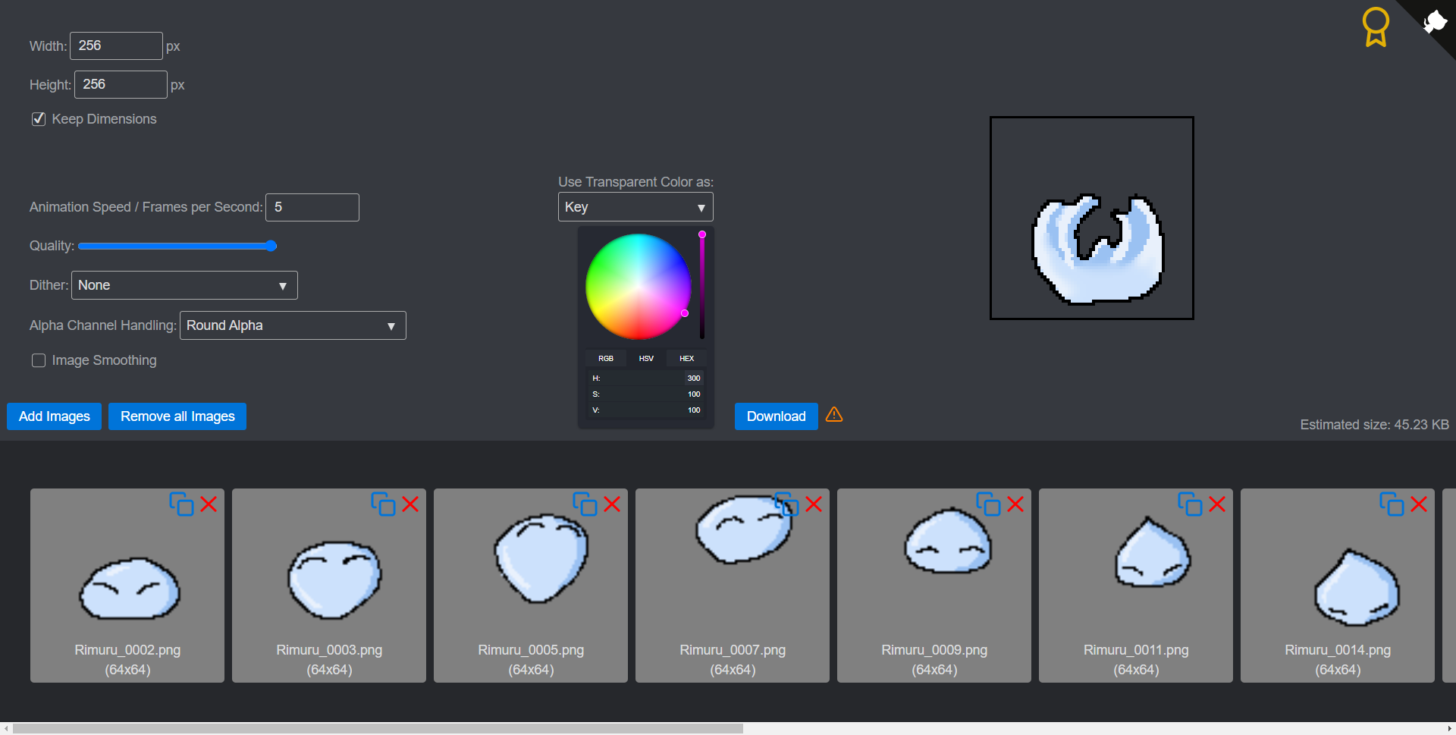Viewport: 1456px width, 735px height.
Task: Duplicate the Rimuru_0002.png frame
Action: [181, 504]
